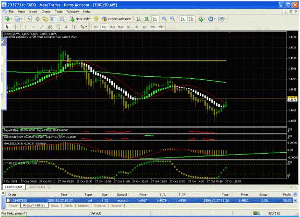Select the text 'A' tool
Screen dimensions: 300x217
[x=66, y=27]
